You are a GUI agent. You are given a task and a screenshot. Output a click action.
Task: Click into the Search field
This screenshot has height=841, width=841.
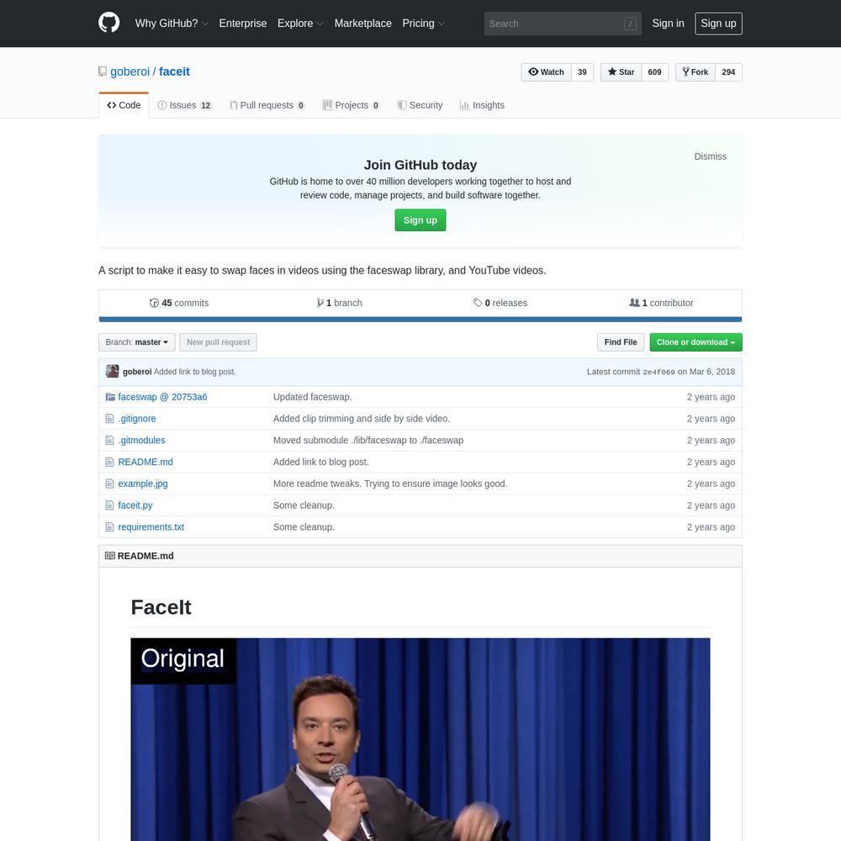tap(563, 24)
